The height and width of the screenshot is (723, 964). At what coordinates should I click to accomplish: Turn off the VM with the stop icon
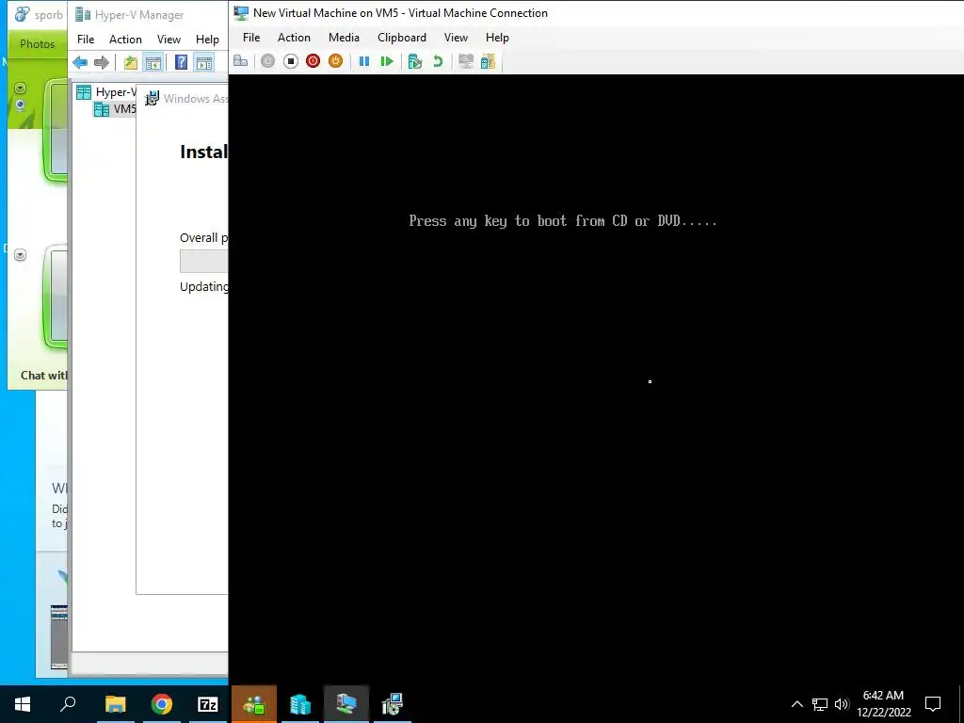coord(290,61)
